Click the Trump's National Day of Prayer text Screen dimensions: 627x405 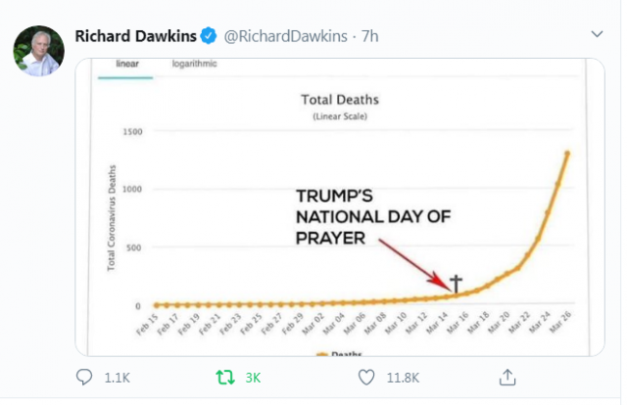373,217
